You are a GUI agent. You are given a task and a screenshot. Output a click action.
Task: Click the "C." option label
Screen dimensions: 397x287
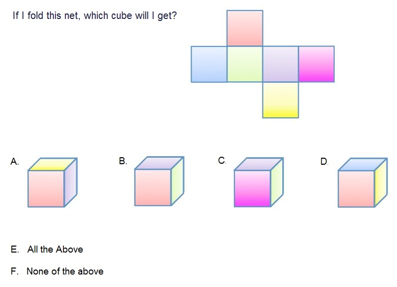coord(222,160)
